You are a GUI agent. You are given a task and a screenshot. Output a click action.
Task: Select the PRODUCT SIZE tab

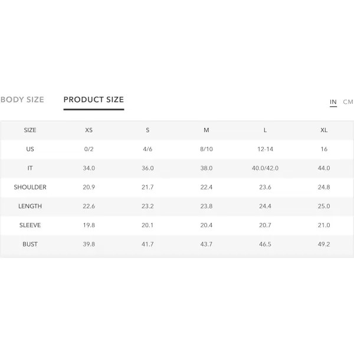(x=94, y=100)
